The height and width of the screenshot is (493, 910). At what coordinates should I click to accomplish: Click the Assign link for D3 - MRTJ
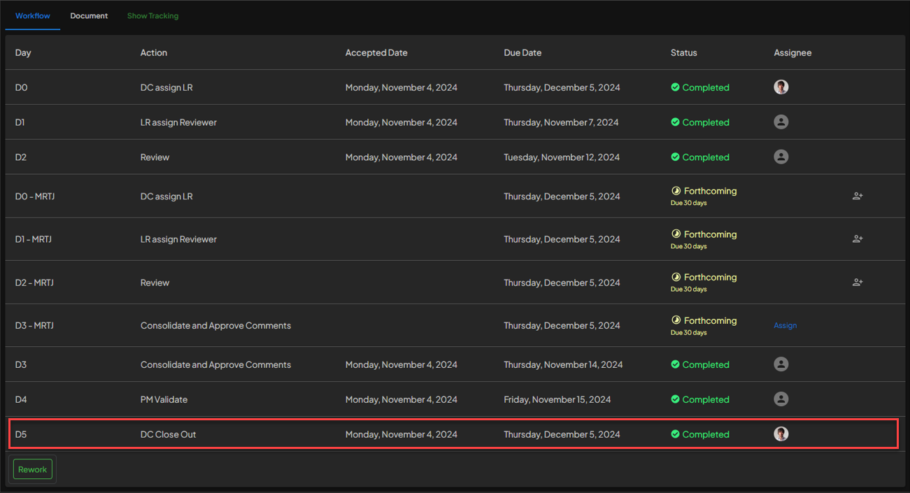[785, 326]
